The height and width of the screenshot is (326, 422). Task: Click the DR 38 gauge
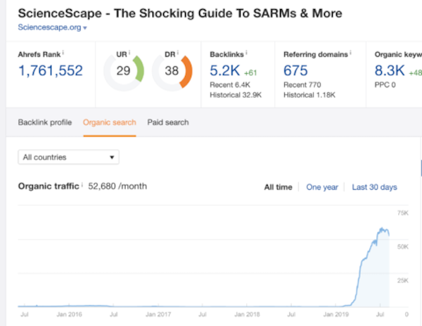point(172,71)
